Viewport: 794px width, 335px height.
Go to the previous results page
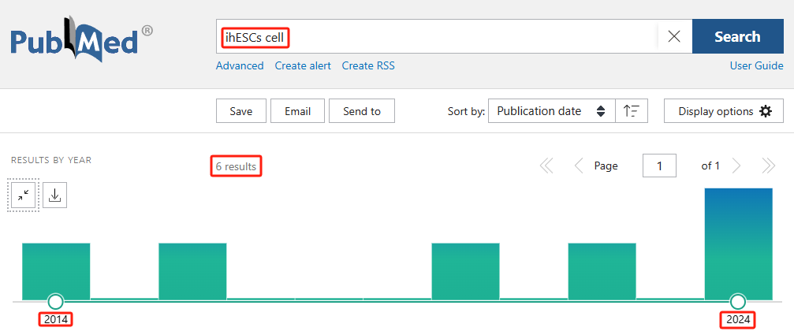coord(579,166)
